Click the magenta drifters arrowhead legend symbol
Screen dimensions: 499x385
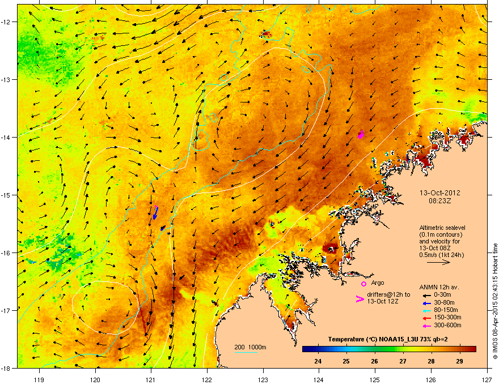[x=360, y=299]
